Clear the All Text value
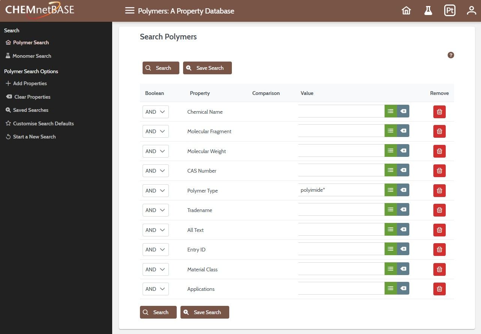The height and width of the screenshot is (334, 481). [403, 229]
